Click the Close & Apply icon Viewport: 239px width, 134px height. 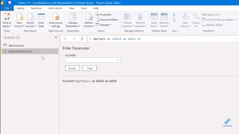coord(7,16)
